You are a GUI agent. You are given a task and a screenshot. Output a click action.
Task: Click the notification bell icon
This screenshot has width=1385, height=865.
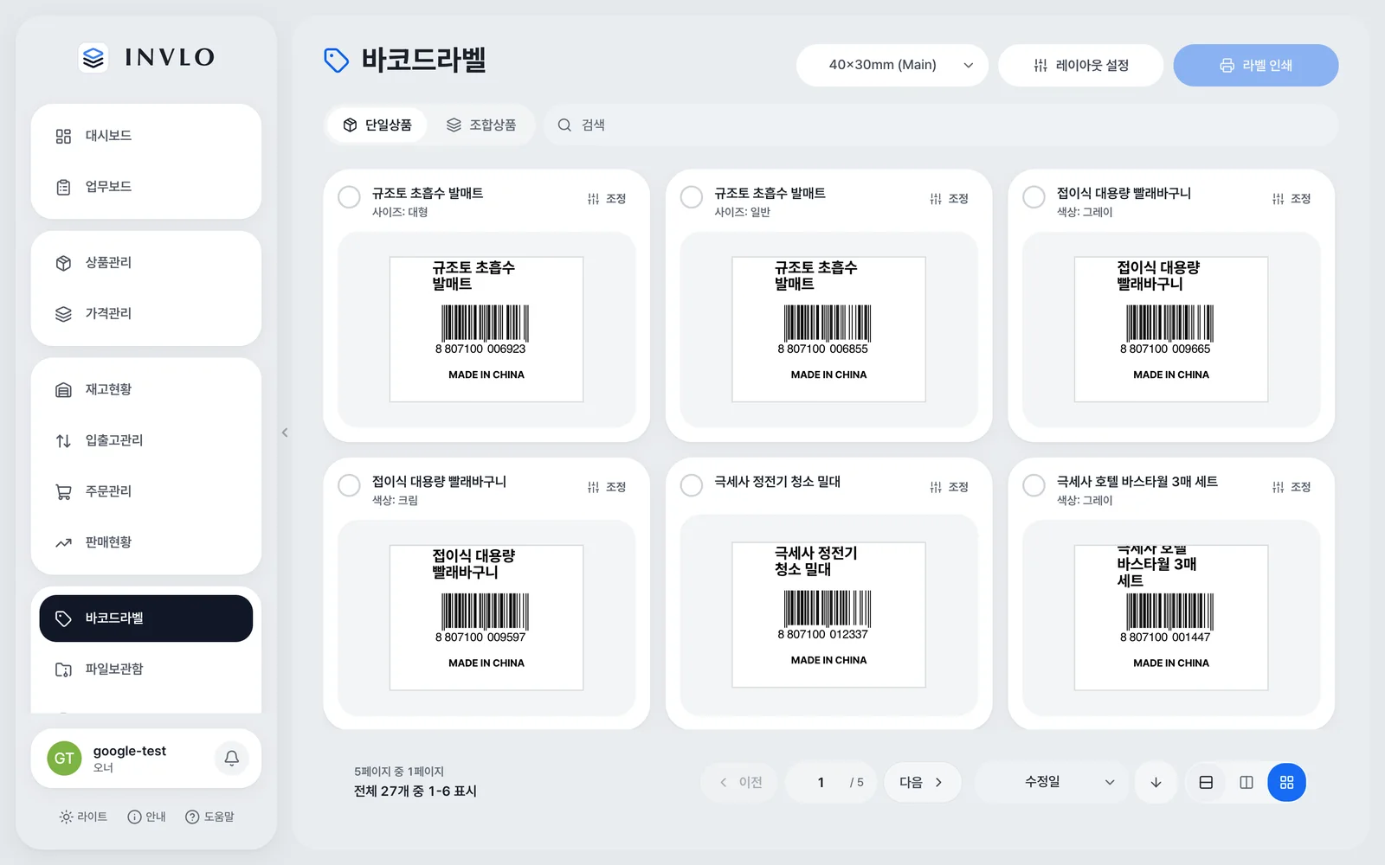pos(231,759)
